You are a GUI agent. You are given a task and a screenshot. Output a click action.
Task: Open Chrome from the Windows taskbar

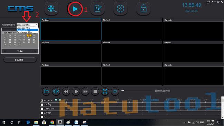tap(52, 123)
